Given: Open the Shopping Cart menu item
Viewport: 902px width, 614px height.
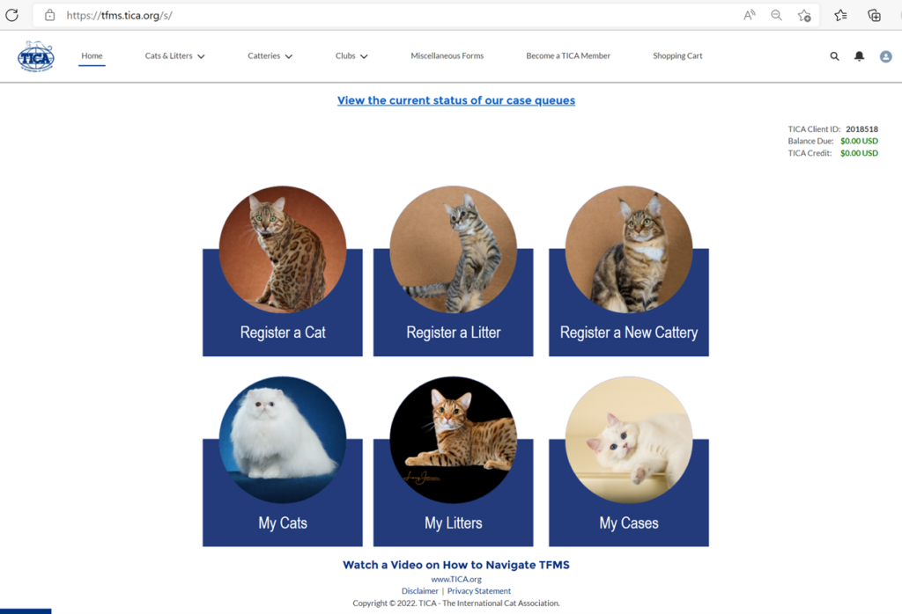Looking at the screenshot, I should pyautogui.click(x=677, y=55).
